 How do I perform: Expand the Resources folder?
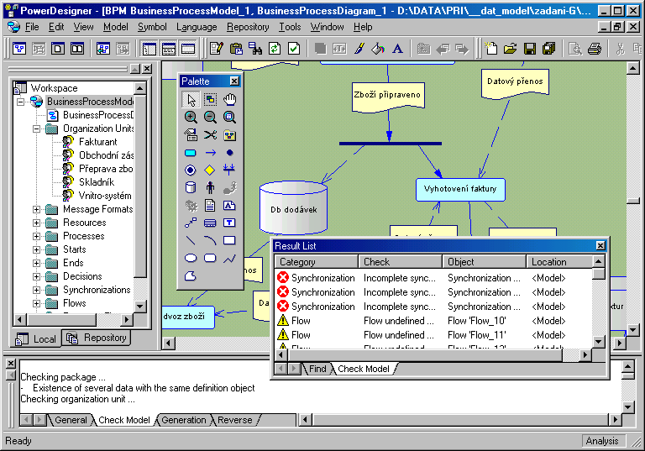(x=36, y=223)
